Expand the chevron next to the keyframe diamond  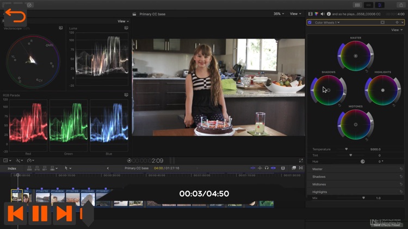[x=402, y=23]
